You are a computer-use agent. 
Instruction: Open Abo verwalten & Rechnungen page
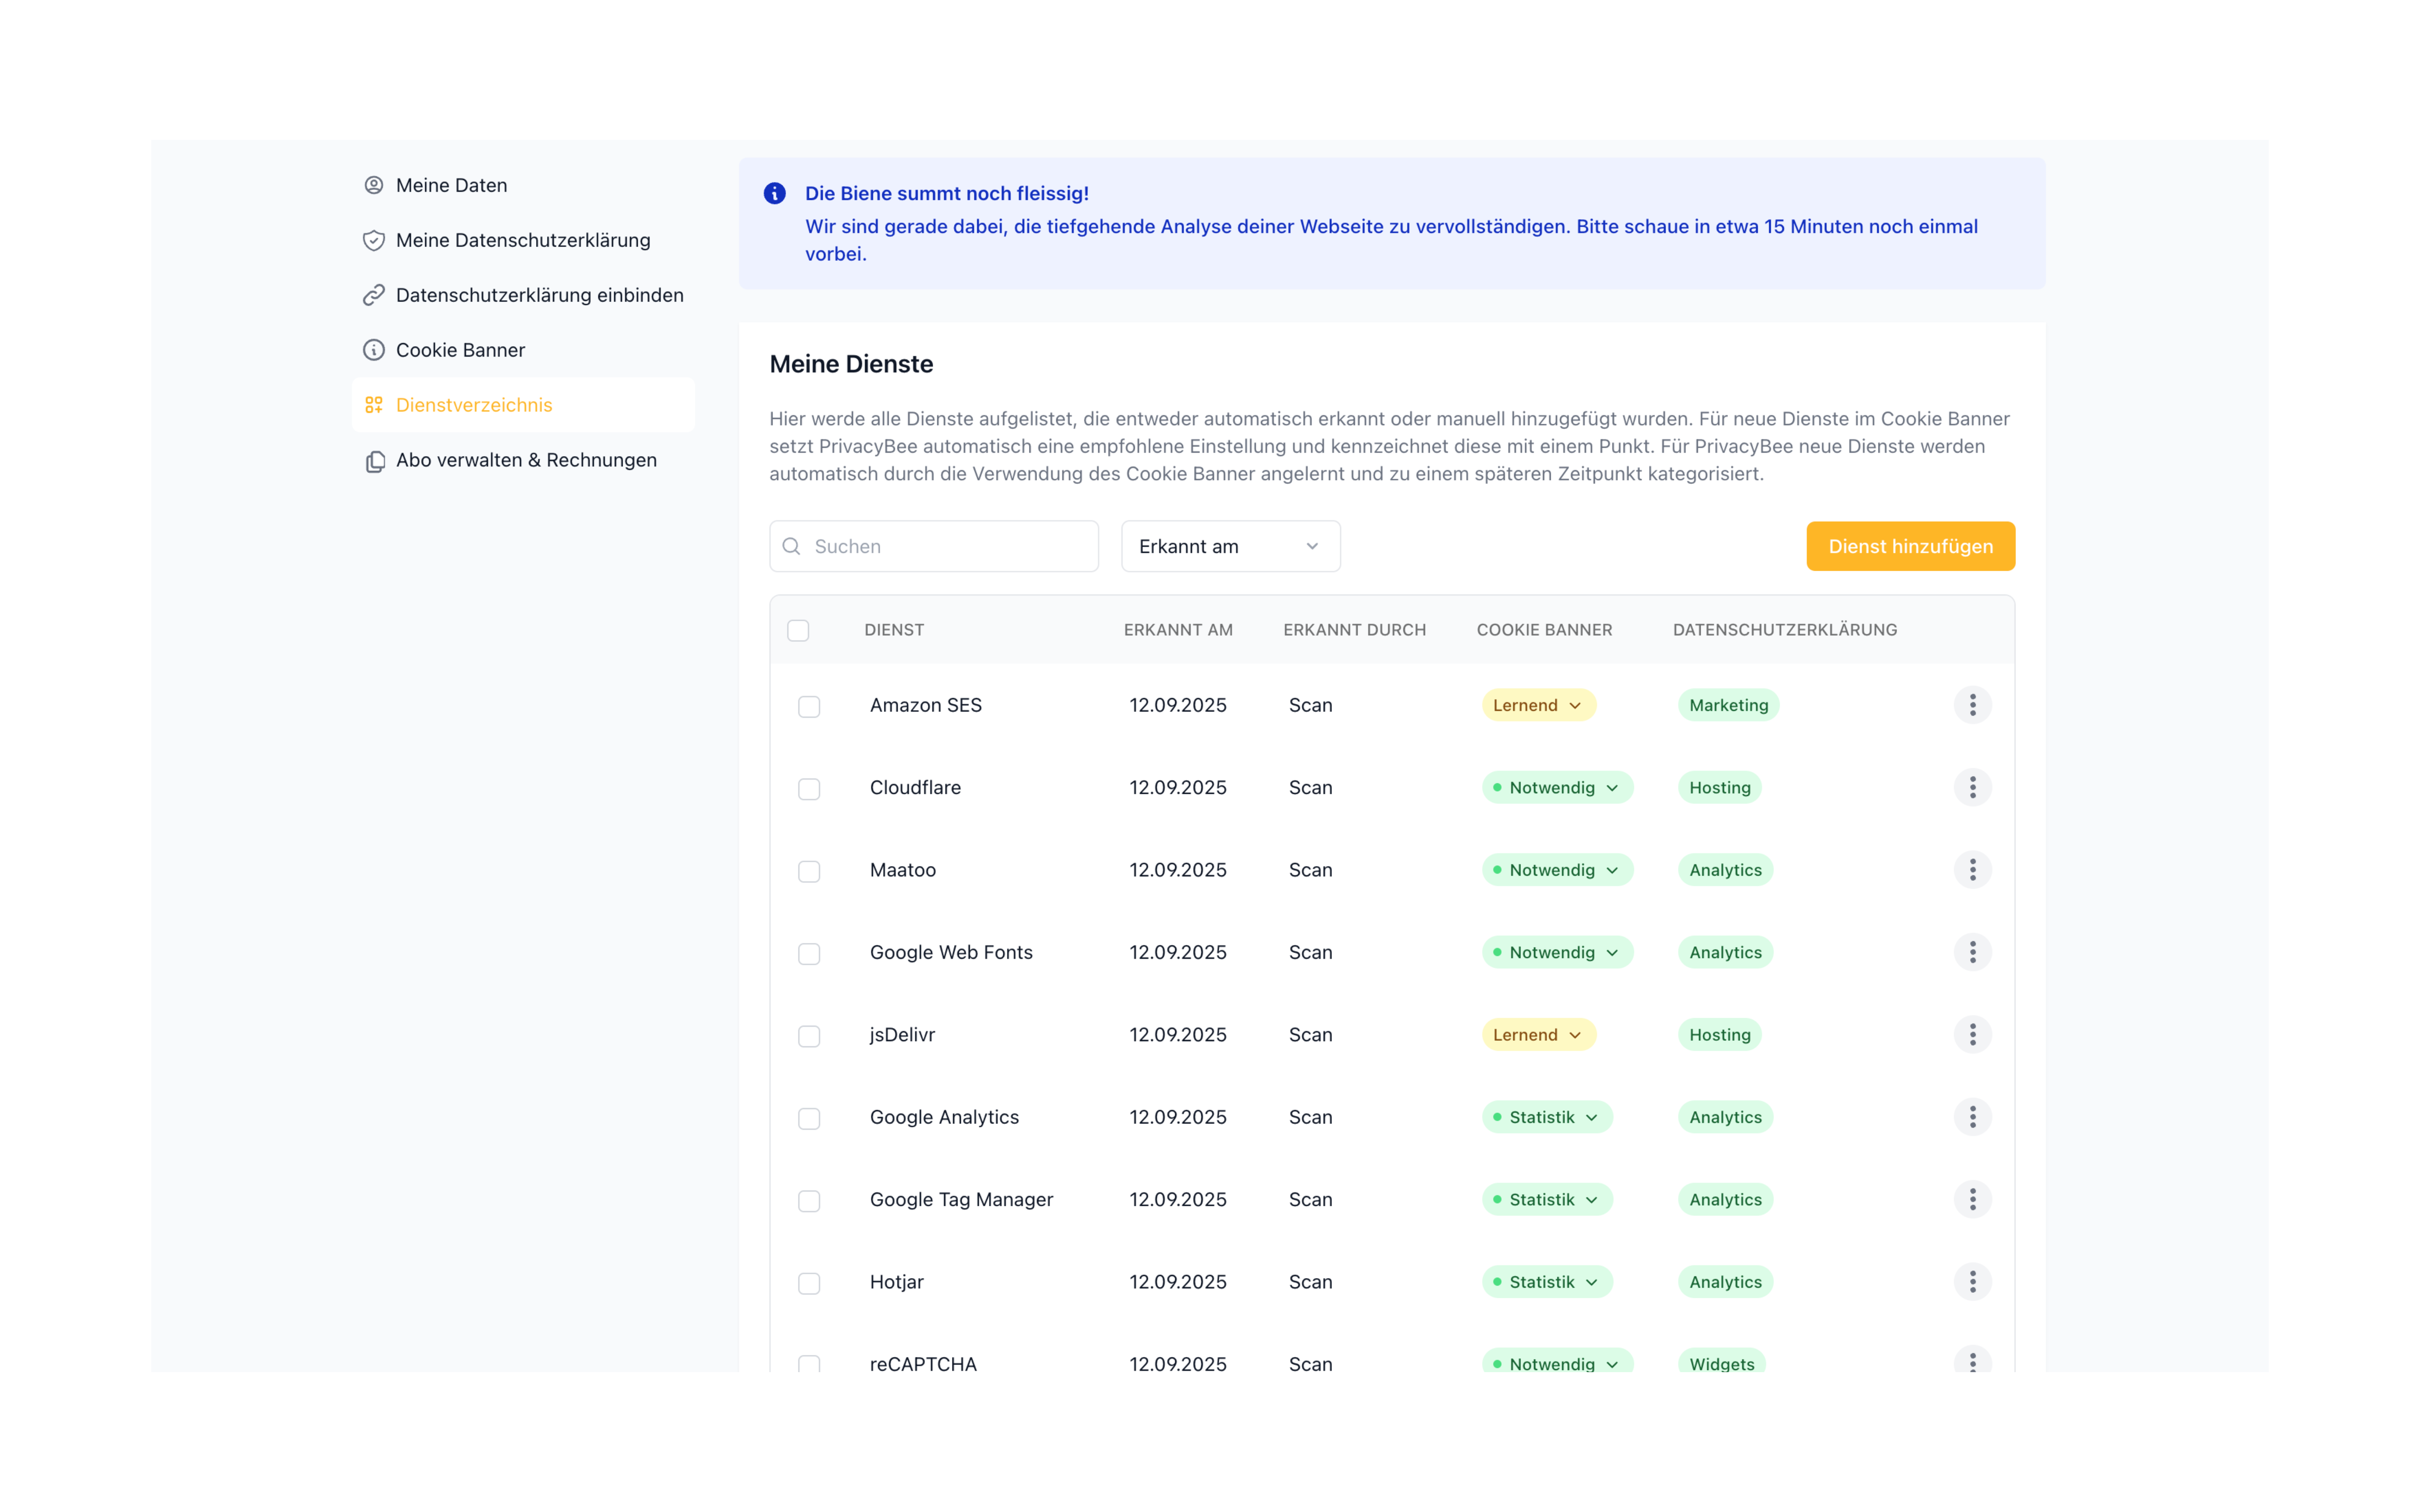pos(526,460)
